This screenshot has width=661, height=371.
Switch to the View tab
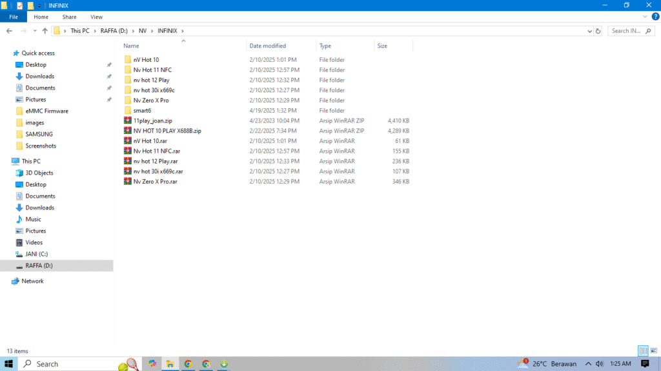(x=96, y=17)
